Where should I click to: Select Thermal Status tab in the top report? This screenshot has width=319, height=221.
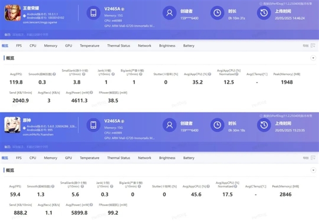[x=118, y=46]
